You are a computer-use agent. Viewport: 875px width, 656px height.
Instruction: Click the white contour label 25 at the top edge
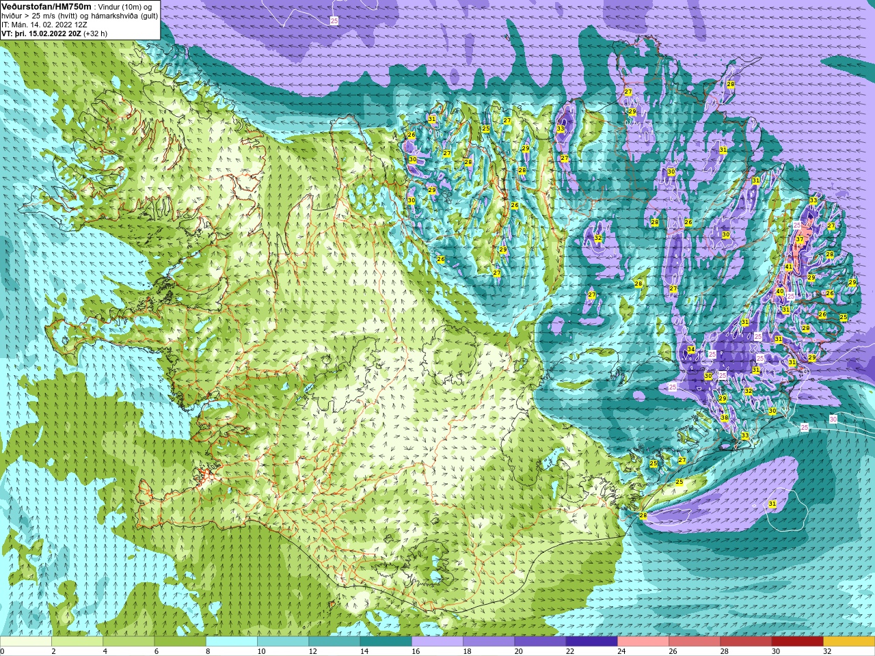(334, 21)
